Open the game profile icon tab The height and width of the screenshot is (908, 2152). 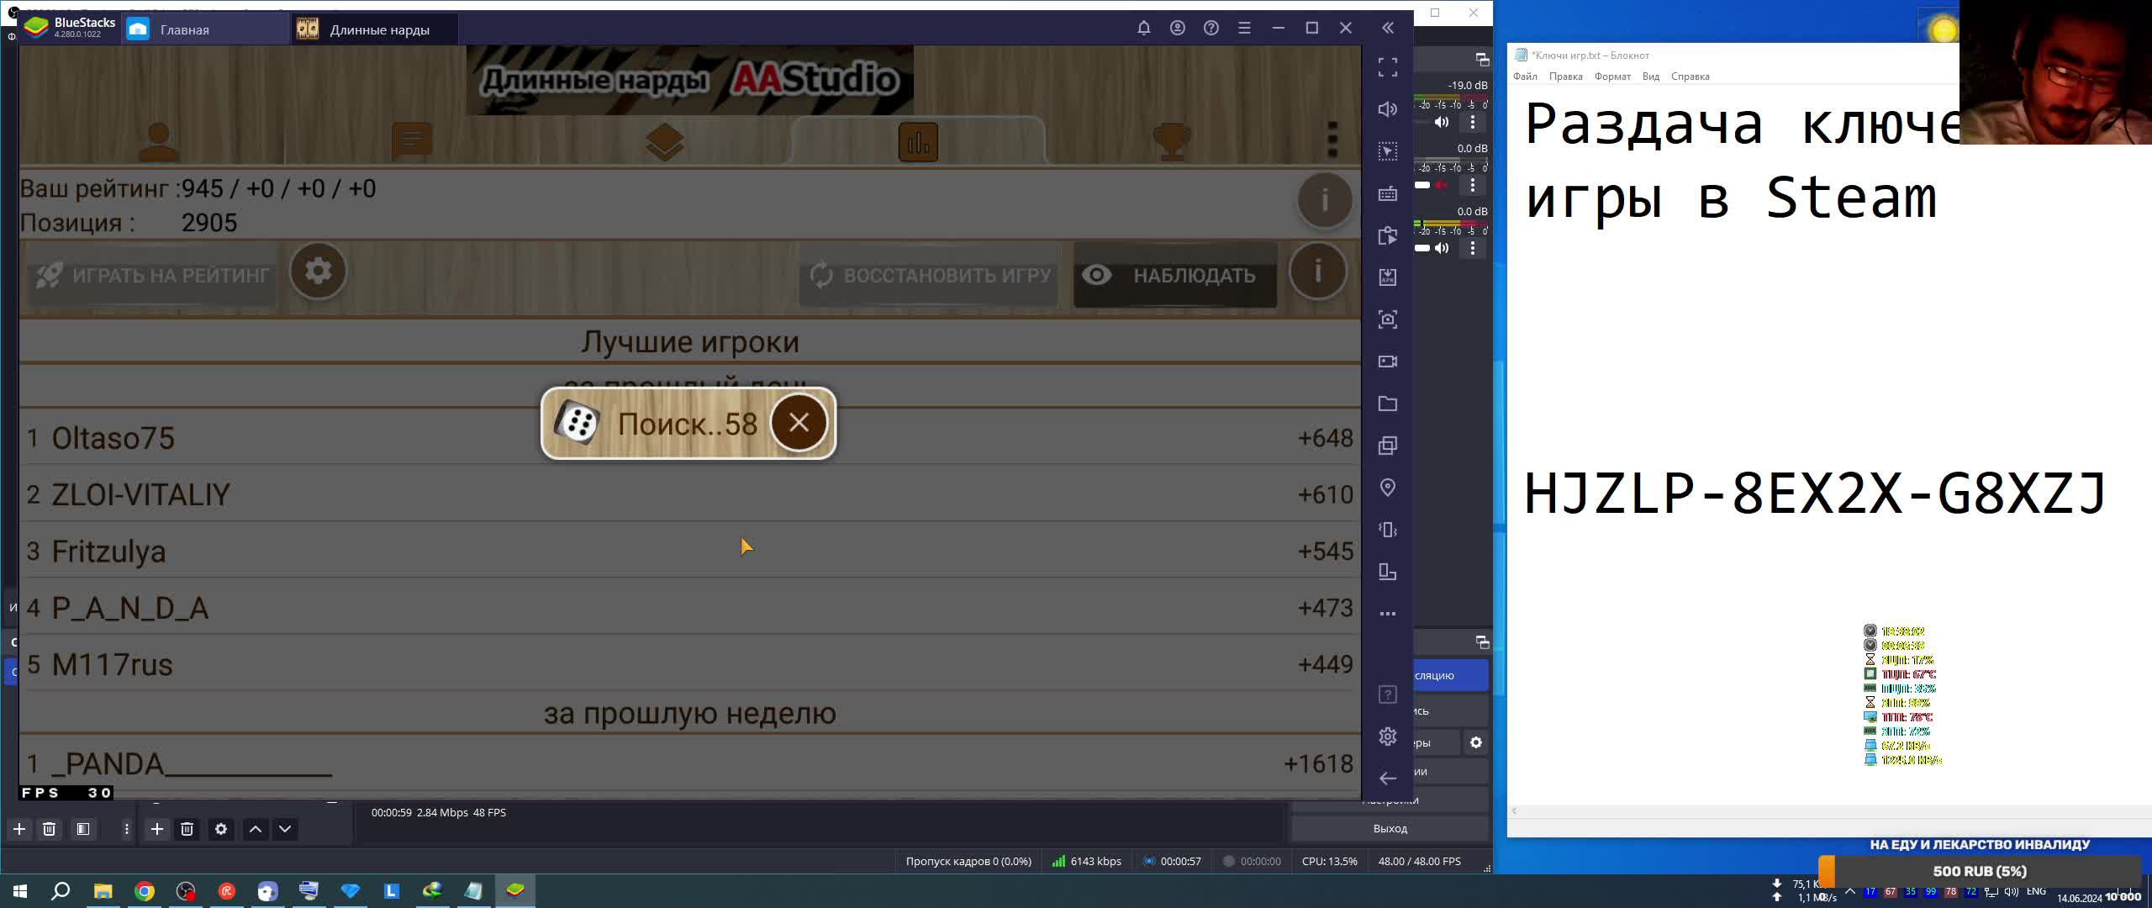tap(158, 141)
